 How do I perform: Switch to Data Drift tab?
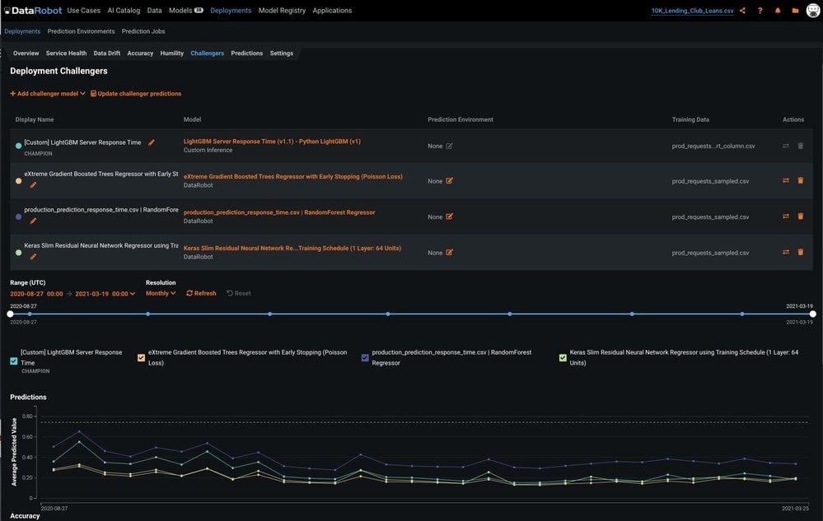pyautogui.click(x=106, y=53)
